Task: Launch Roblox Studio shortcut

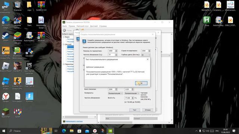Action: coord(6,83)
